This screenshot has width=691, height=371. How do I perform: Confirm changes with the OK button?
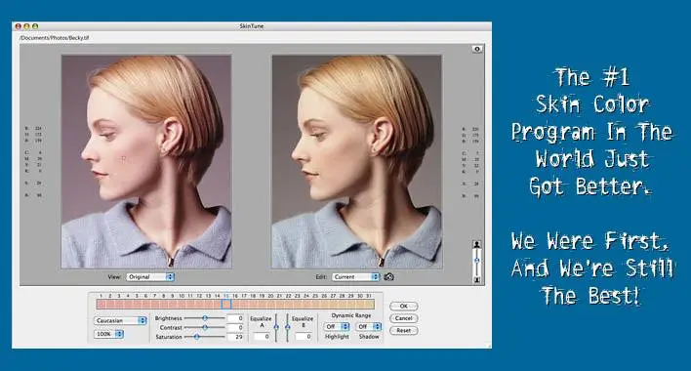(404, 306)
